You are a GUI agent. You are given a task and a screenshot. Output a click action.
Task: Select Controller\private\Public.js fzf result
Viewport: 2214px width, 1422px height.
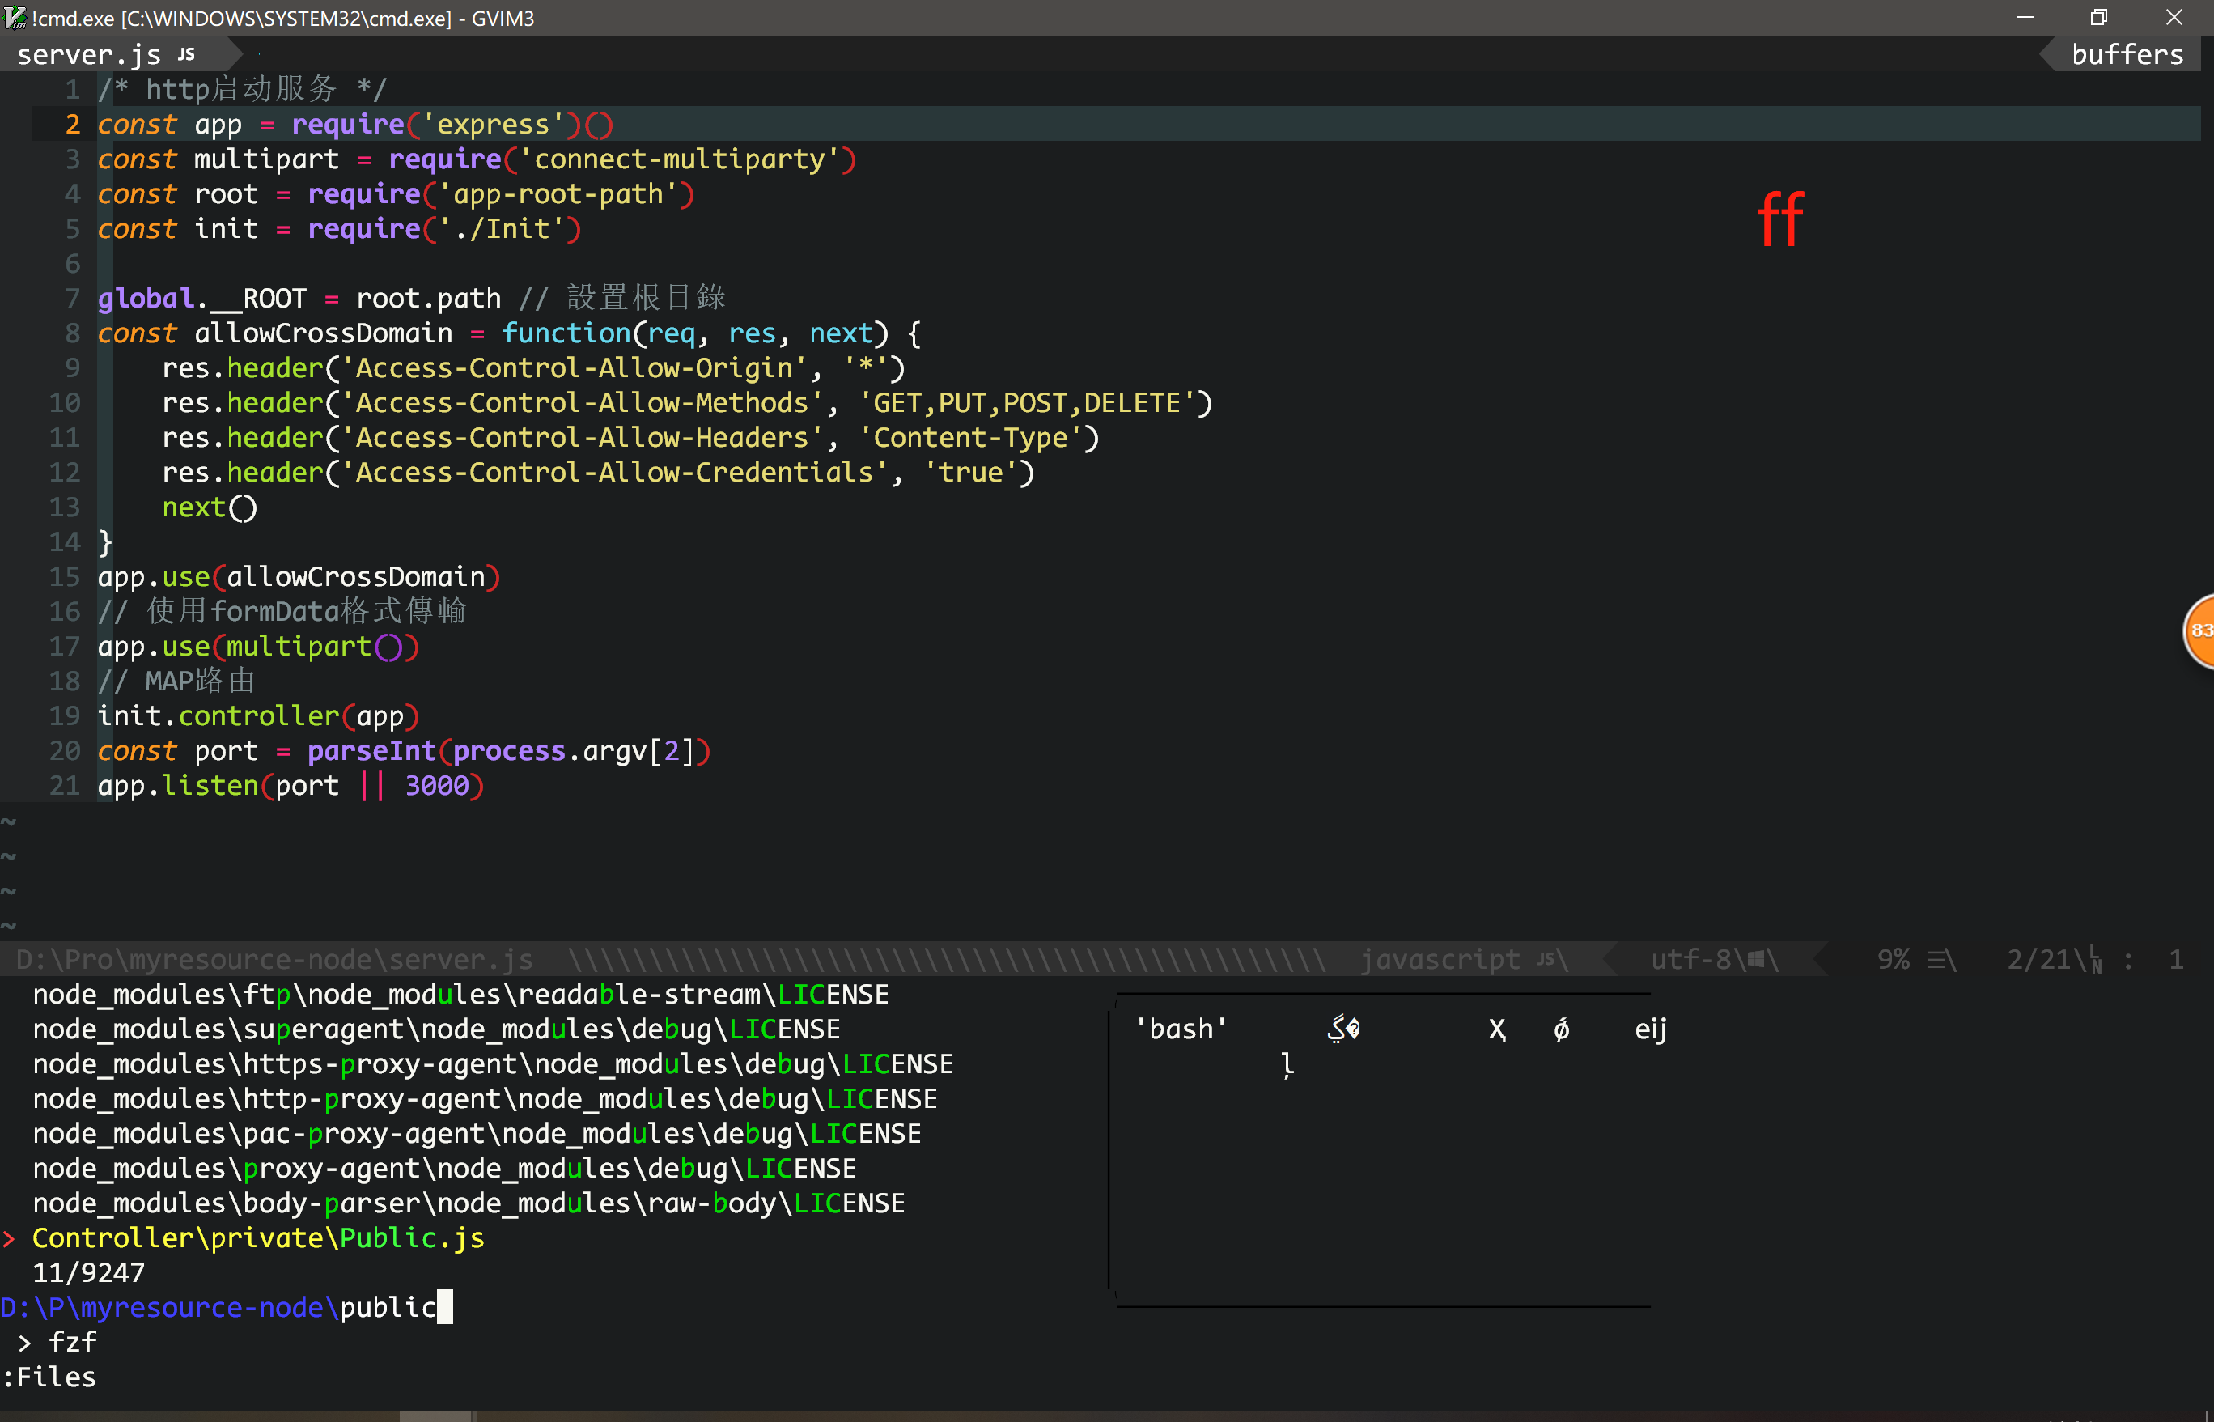click(257, 1237)
